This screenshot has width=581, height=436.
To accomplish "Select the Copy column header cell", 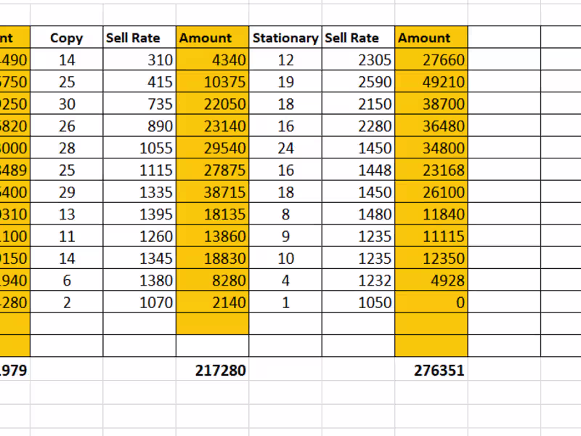I will pos(67,38).
